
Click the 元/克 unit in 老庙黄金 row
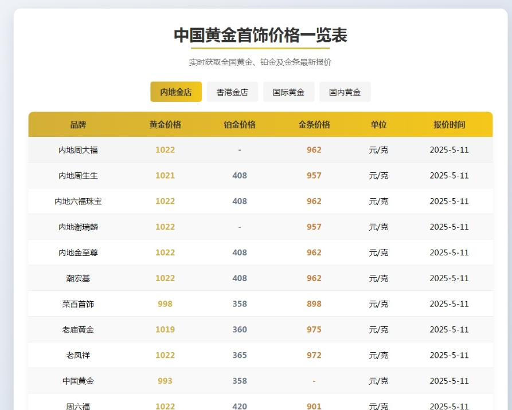pos(379,330)
